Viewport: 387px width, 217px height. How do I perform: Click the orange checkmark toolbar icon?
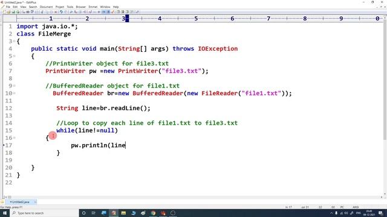click(x=113, y=12)
